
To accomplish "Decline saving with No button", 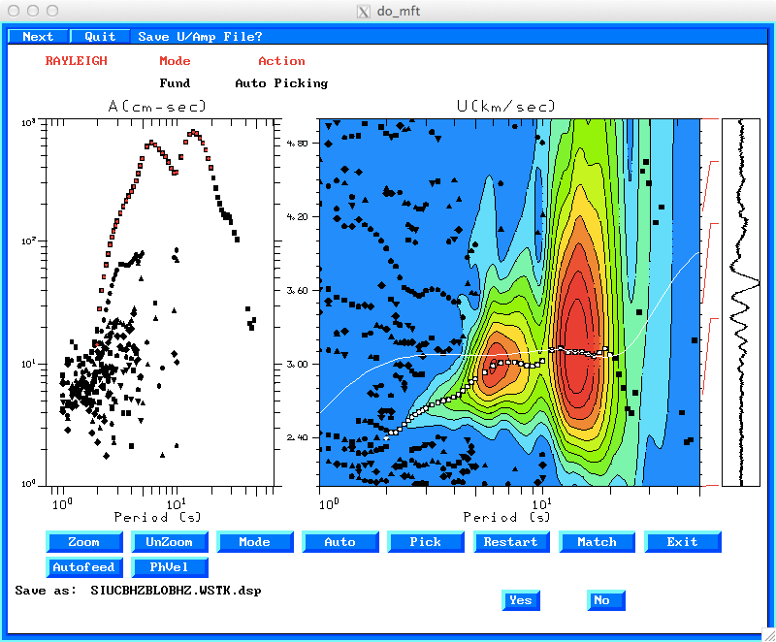I will click(x=605, y=600).
